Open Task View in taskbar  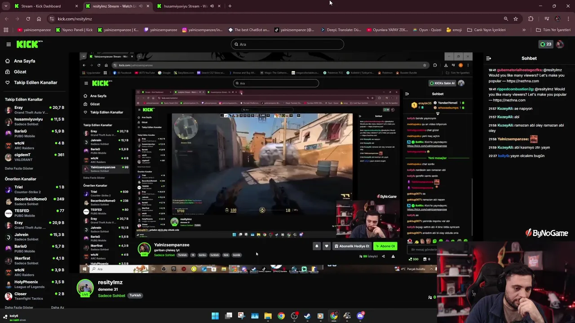click(x=229, y=316)
